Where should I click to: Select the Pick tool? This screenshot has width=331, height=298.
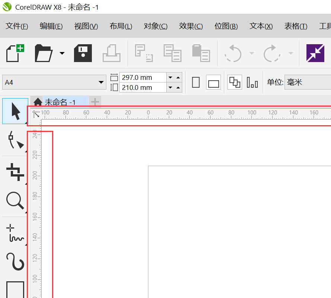(x=15, y=111)
